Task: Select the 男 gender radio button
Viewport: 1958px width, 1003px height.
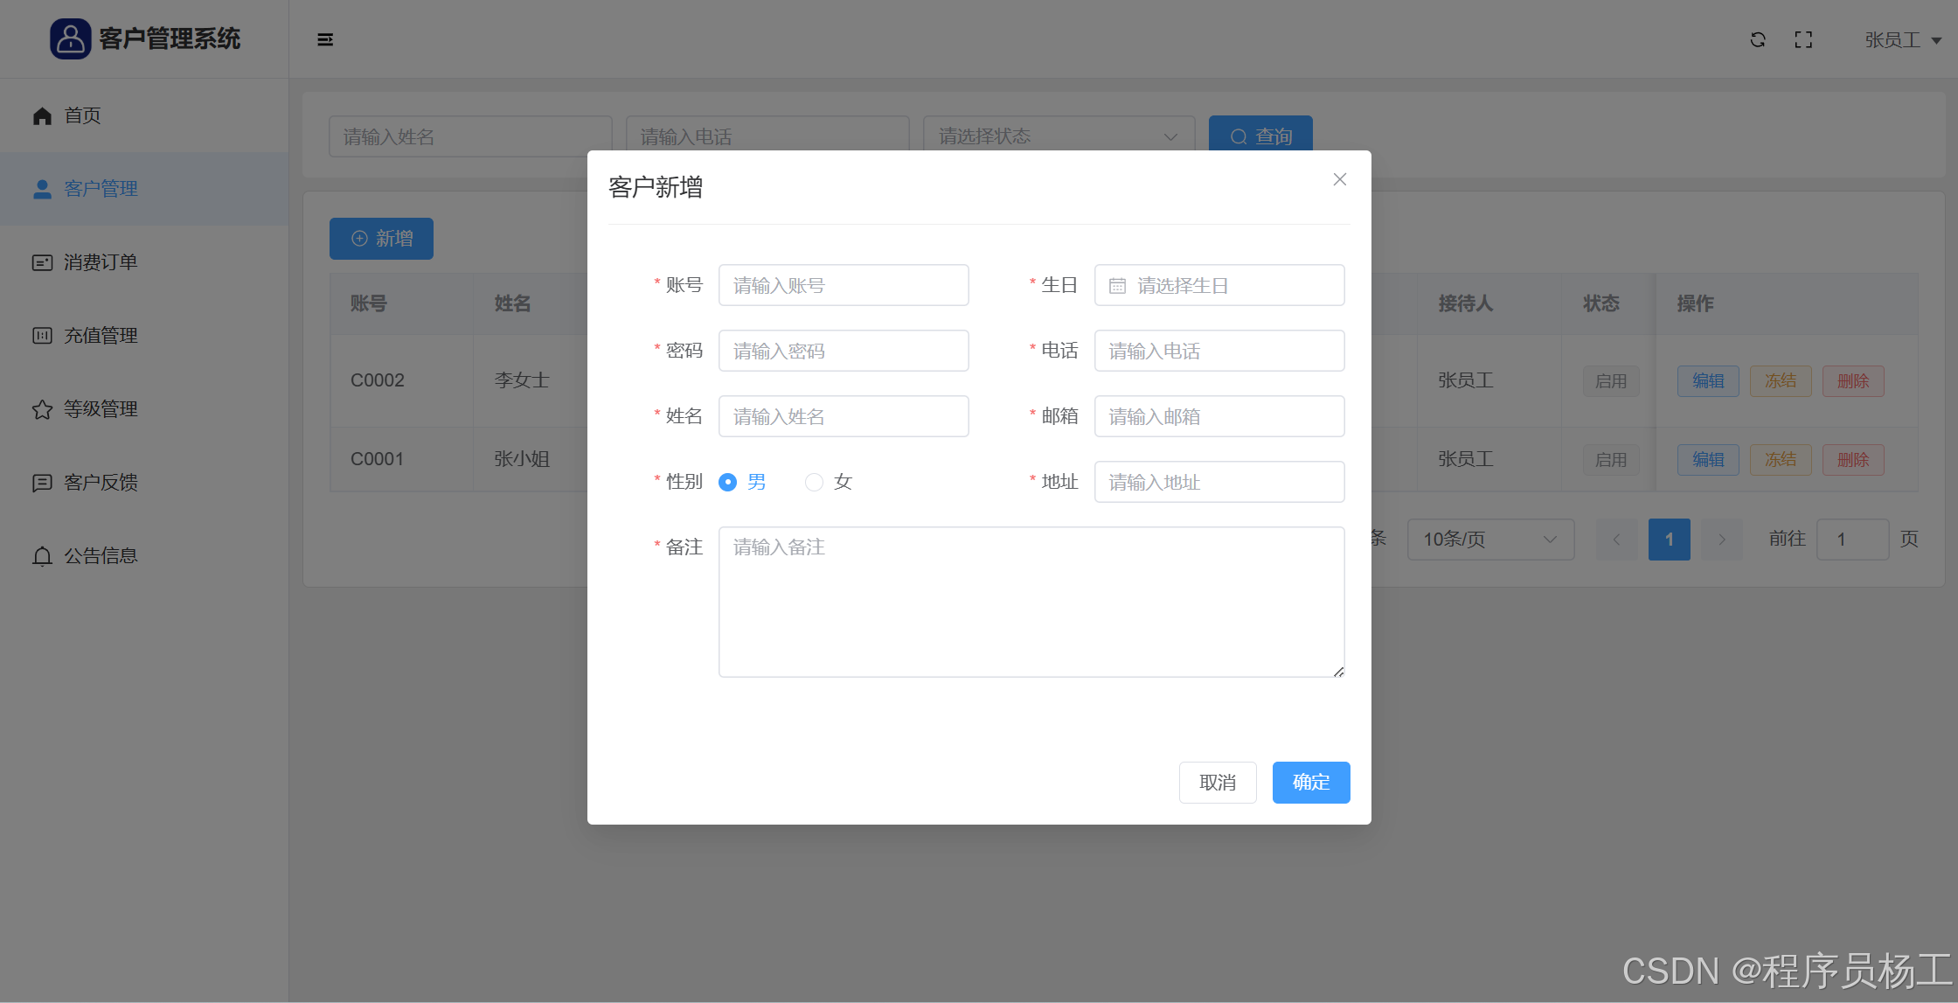Action: (727, 482)
